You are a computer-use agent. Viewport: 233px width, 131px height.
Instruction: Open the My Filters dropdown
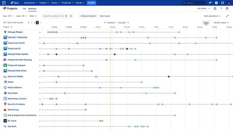(204, 8)
